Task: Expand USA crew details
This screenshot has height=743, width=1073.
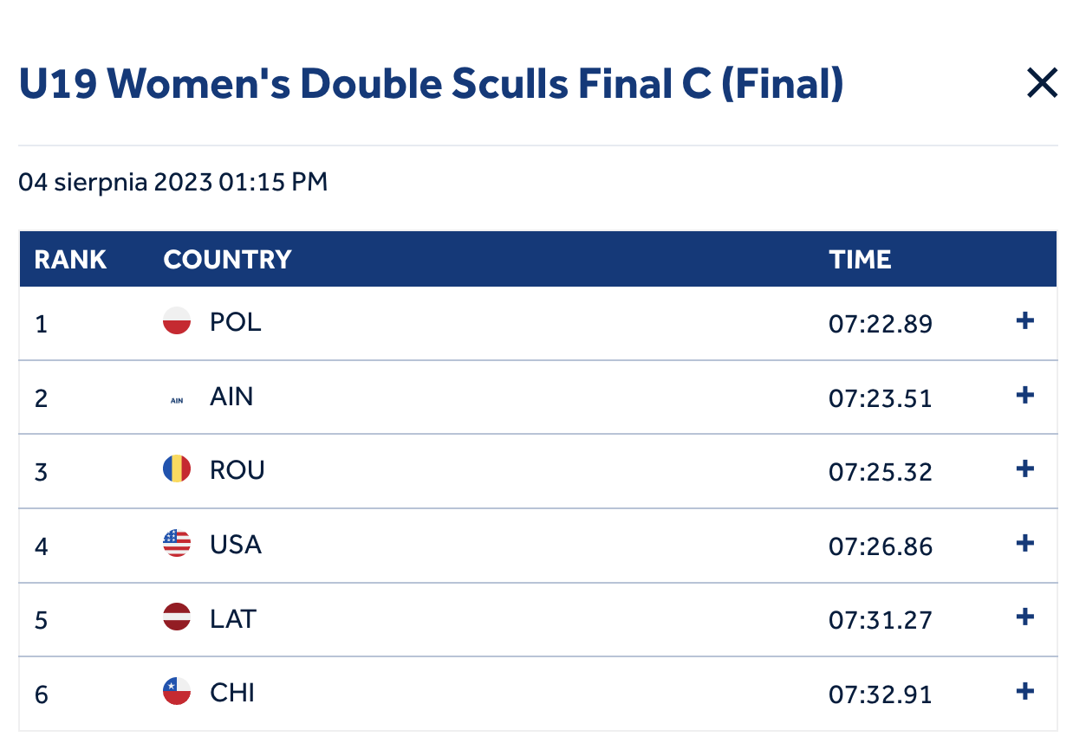Action: pyautogui.click(x=1025, y=544)
